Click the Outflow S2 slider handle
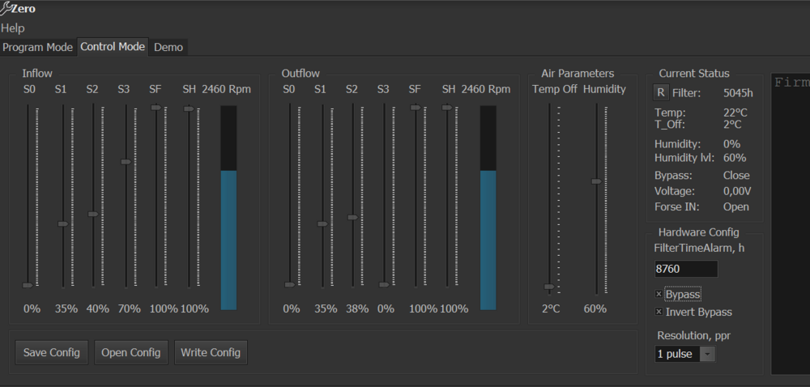The width and height of the screenshot is (810, 387). click(x=352, y=217)
